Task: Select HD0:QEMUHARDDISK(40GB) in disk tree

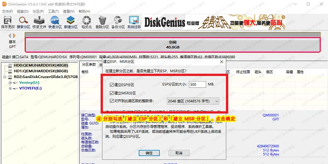Action: pos(41,66)
